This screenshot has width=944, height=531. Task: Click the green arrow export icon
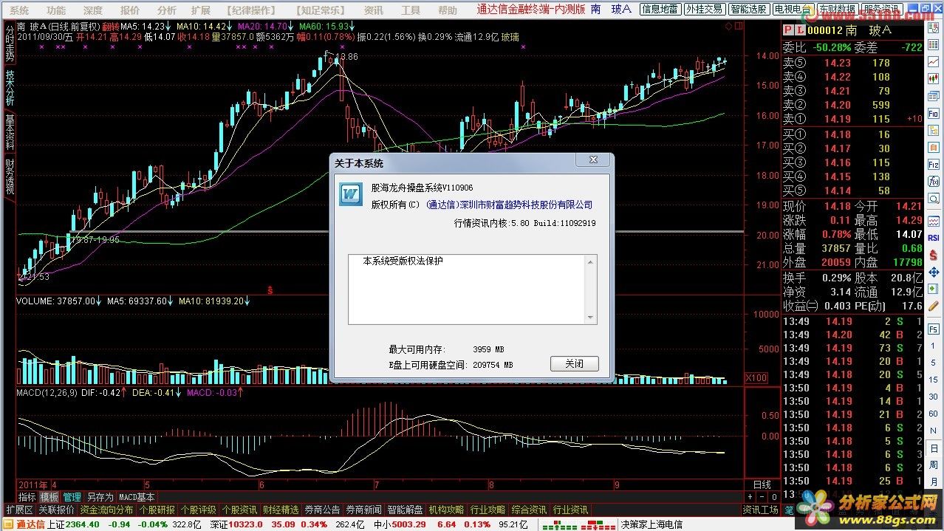click(x=934, y=289)
